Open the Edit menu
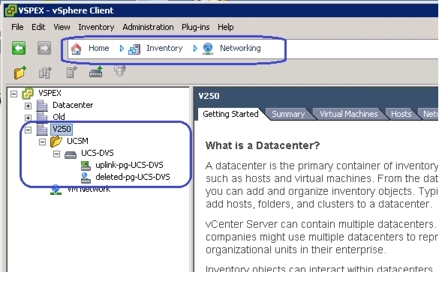445x281 pixels. pyautogui.click(x=38, y=27)
